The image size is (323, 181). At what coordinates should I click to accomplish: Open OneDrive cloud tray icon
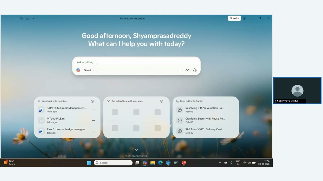226,163
